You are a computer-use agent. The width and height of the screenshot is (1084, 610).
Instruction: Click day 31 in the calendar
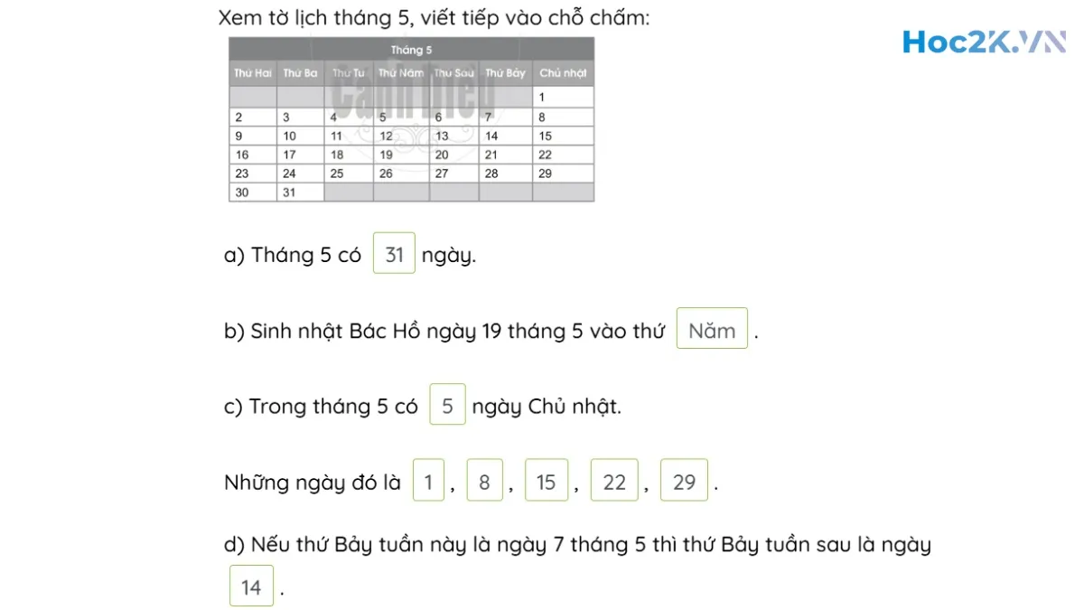(289, 192)
